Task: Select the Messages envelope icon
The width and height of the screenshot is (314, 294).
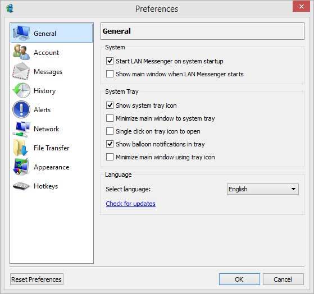Action: click(21, 71)
